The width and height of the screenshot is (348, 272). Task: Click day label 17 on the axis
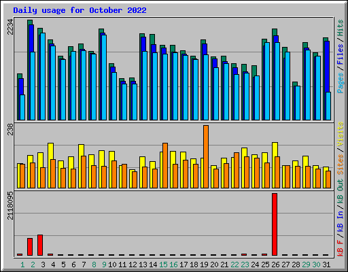184,265
